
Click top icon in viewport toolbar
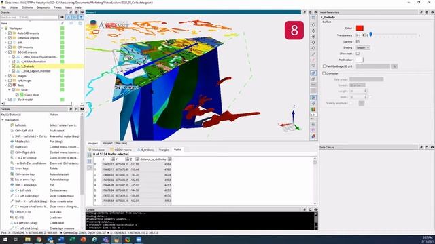313,18
